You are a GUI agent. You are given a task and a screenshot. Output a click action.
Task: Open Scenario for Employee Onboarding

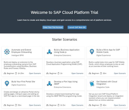(x=35, y=73)
